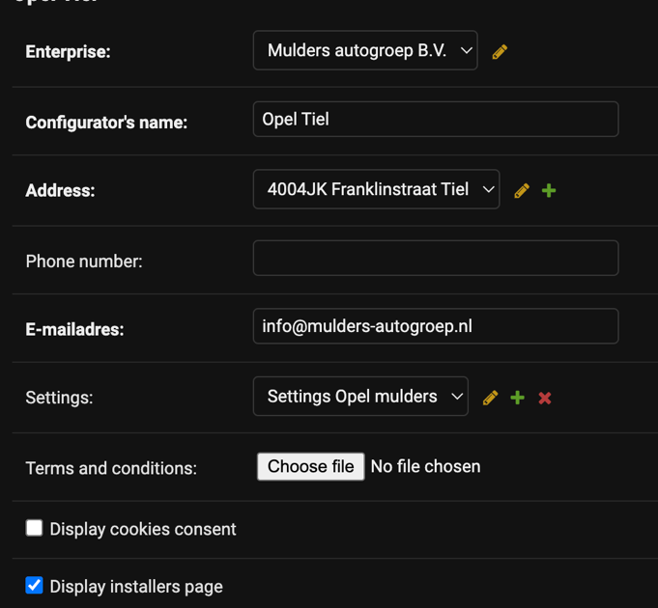Edit the selected Enterprise with pencil icon

pos(500,51)
